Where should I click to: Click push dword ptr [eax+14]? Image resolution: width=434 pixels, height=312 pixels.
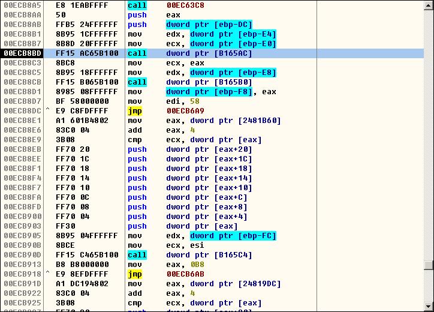pyautogui.click(x=190, y=178)
